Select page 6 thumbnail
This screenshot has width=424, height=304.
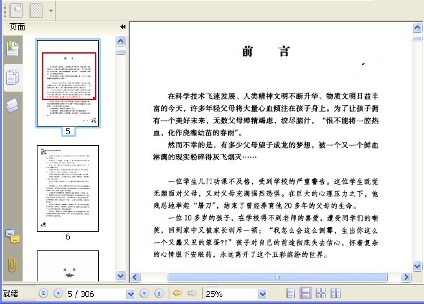[x=68, y=188]
